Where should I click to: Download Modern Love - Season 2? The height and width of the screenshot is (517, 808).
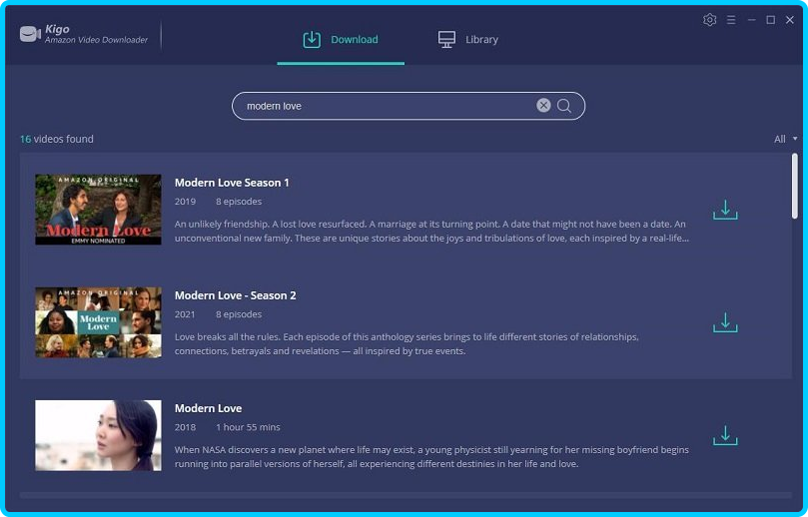point(725,322)
